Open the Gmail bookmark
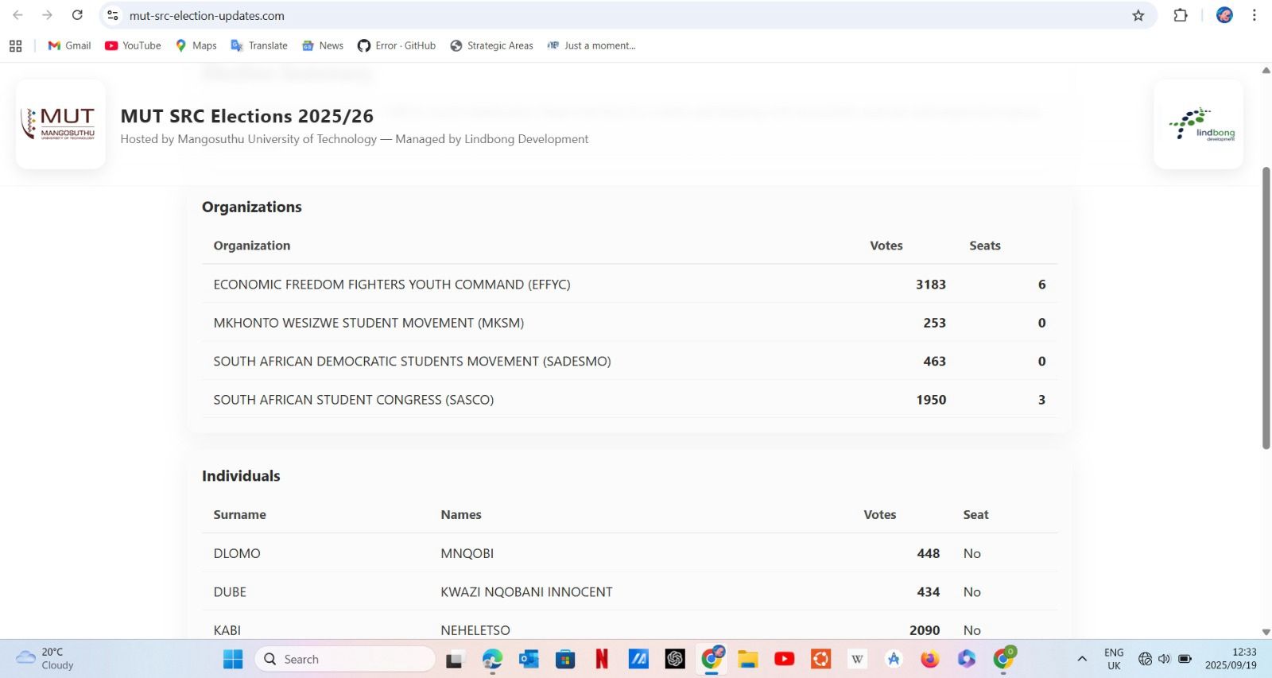1272x678 pixels. click(70, 46)
